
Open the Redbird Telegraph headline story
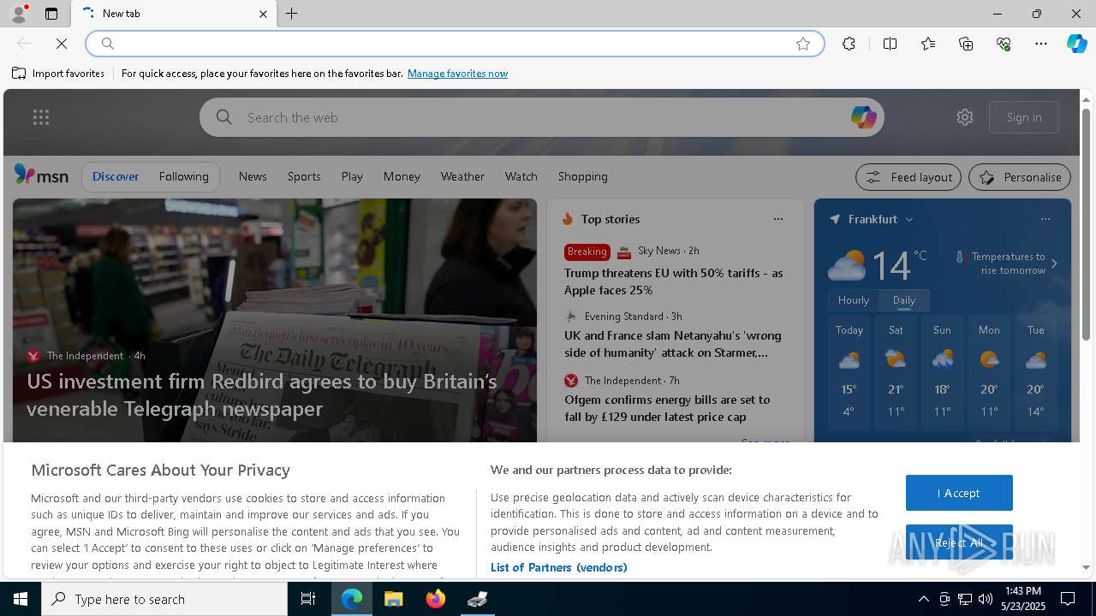pyautogui.click(x=262, y=394)
